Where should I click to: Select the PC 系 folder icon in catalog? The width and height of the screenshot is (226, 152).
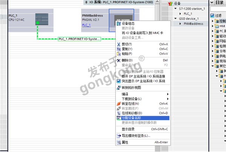tap(217, 31)
